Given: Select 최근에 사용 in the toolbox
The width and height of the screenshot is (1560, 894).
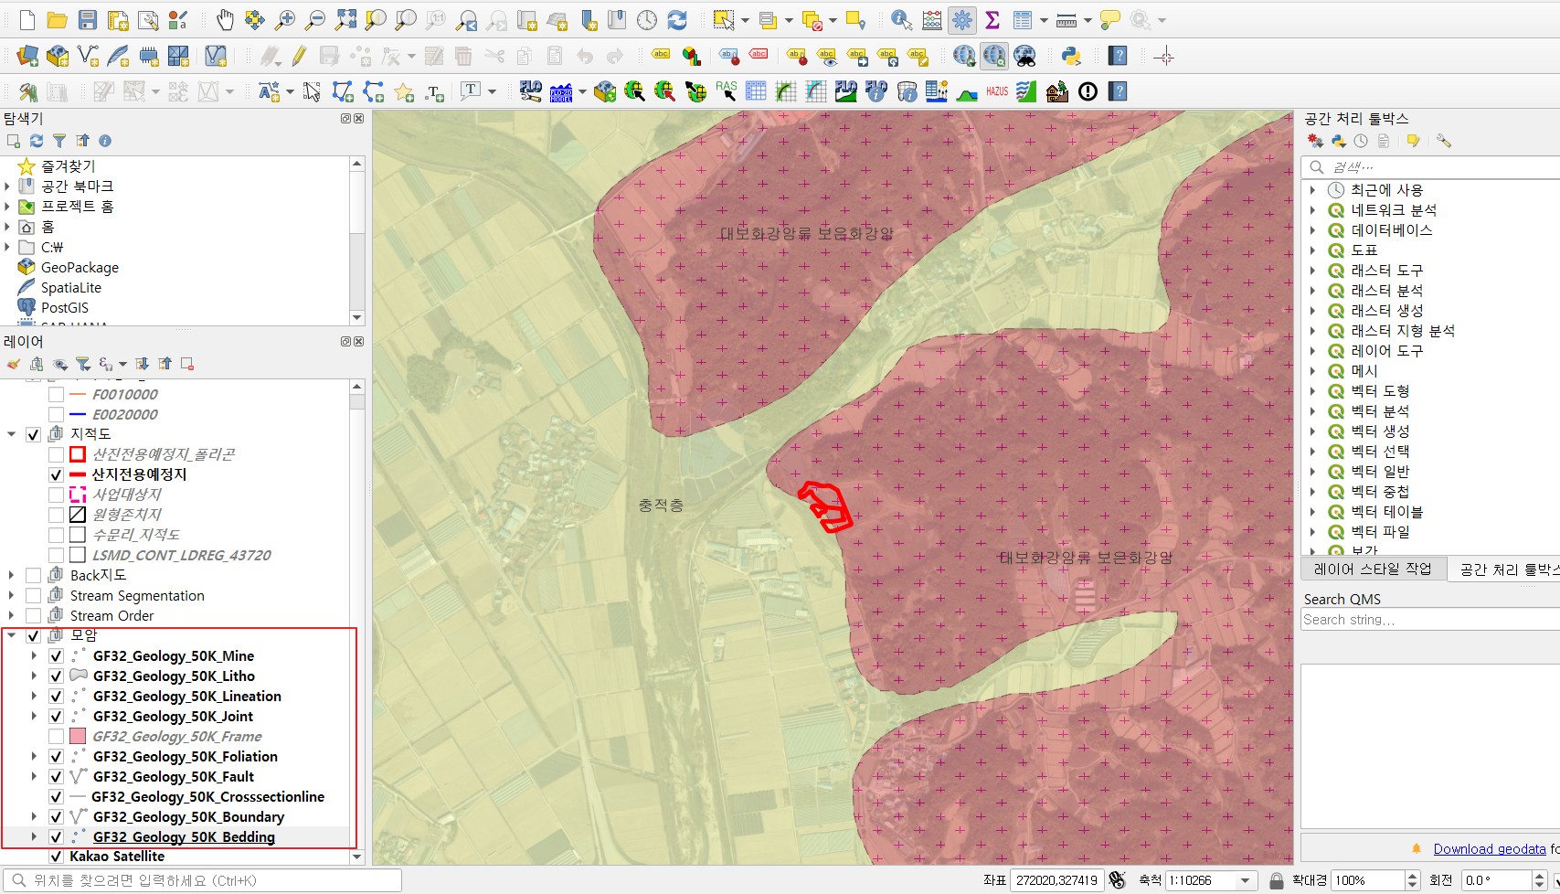Looking at the screenshot, I should pos(1386,190).
